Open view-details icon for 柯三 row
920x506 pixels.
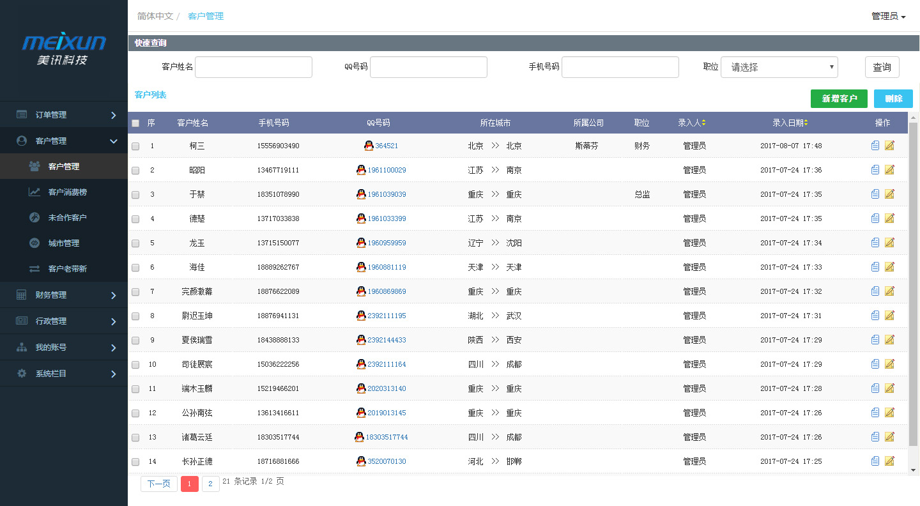click(875, 146)
